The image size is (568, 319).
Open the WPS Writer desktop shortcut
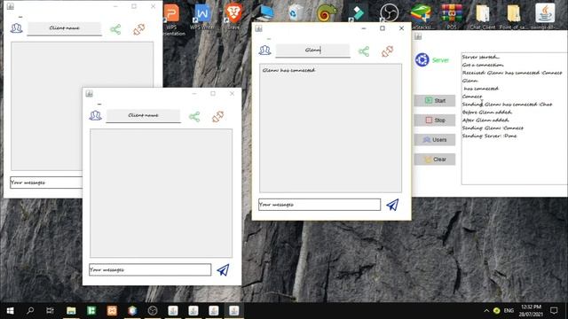coord(202,17)
